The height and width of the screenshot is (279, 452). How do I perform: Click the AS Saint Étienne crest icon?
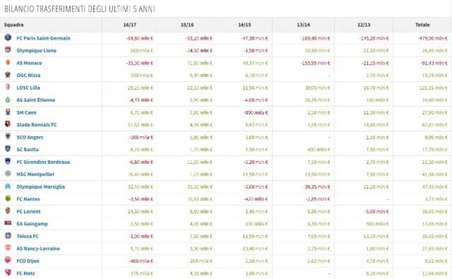pyautogui.click(x=8, y=100)
